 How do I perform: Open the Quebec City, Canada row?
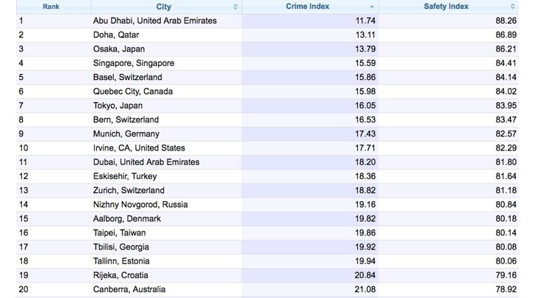click(267, 91)
